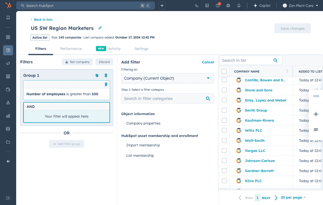Select the settings gear in the top navigation
Screen dimensions: 323x205
tap(228, 6)
